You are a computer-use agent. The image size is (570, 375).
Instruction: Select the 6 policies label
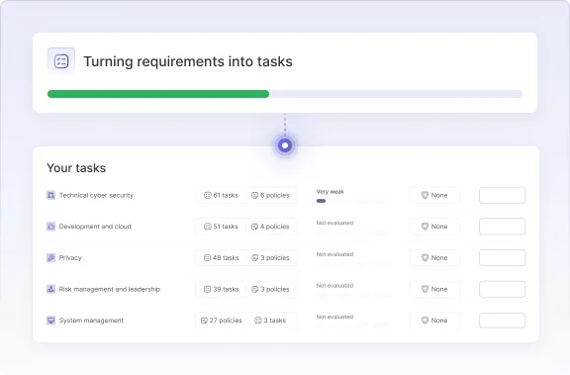(x=275, y=196)
